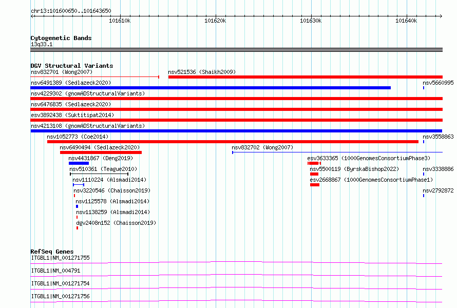This screenshot has height=308, width=457.
Task: Select the nsv5660995 variant label
Action: (438, 83)
